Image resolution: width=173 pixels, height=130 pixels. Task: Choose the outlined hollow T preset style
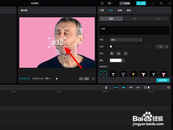[123, 75]
